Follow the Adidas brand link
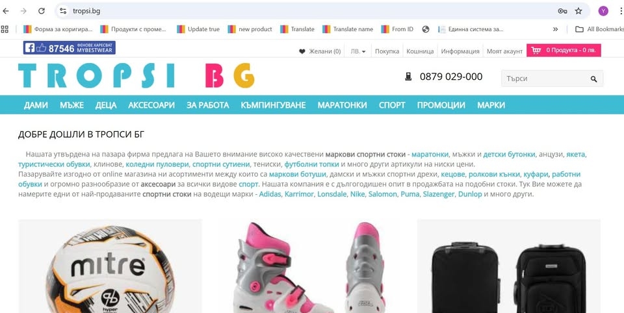The height and width of the screenshot is (313, 624). tap(270, 194)
